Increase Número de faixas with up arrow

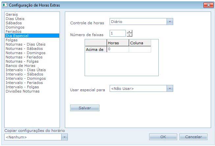coord(129,32)
